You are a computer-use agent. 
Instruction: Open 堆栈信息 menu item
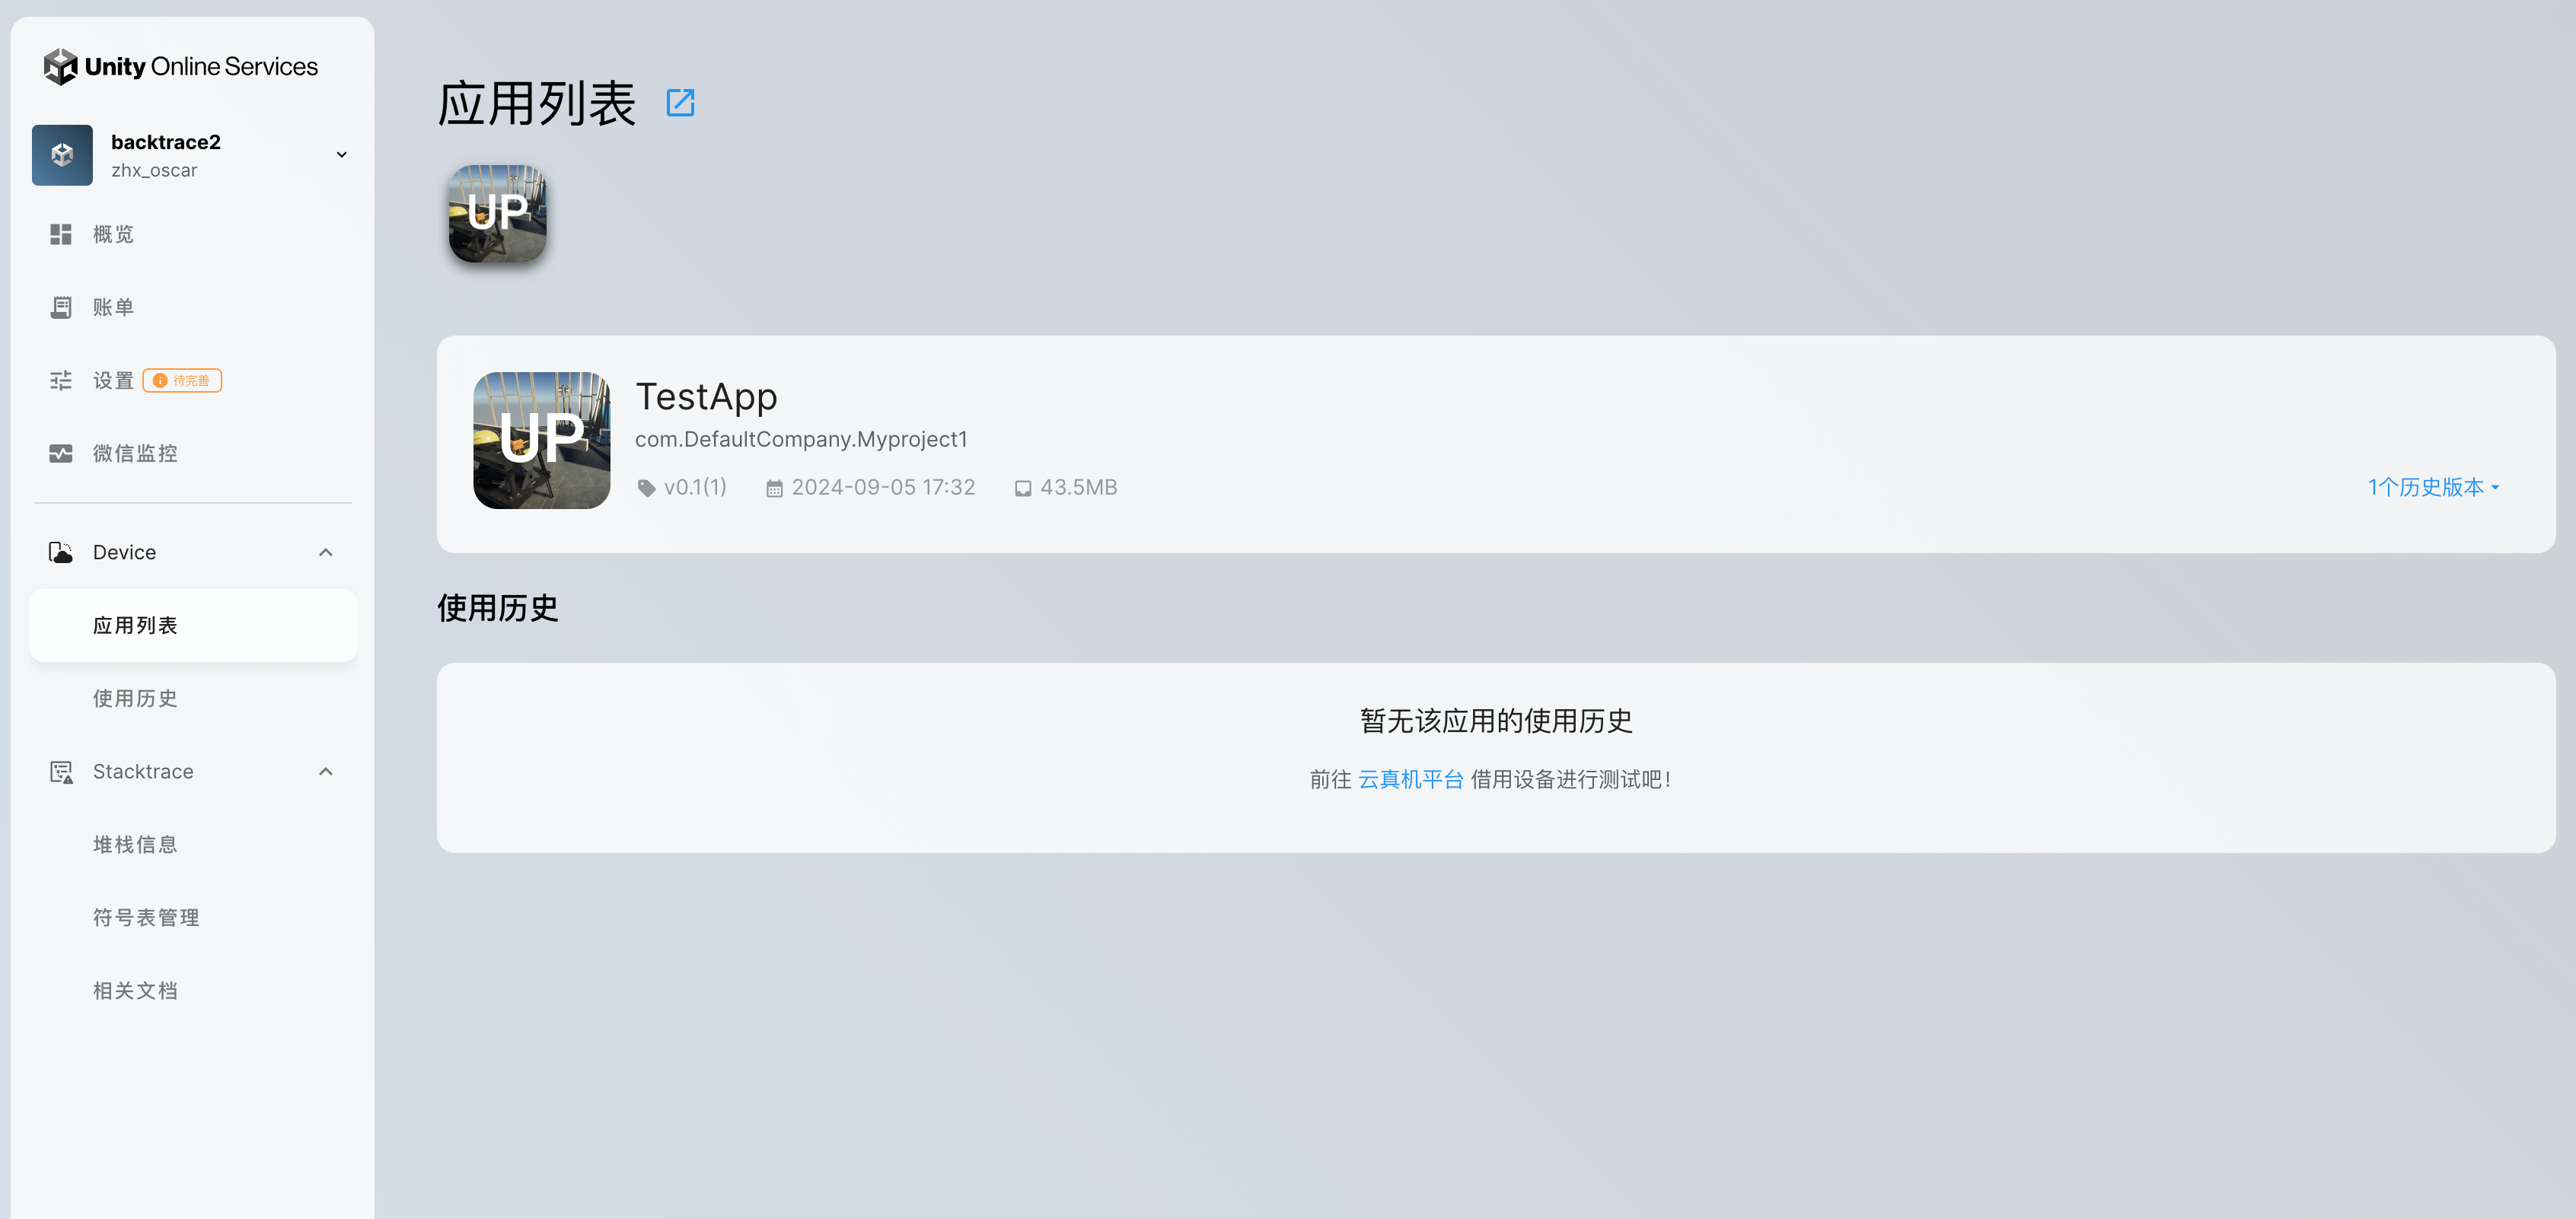click(135, 844)
